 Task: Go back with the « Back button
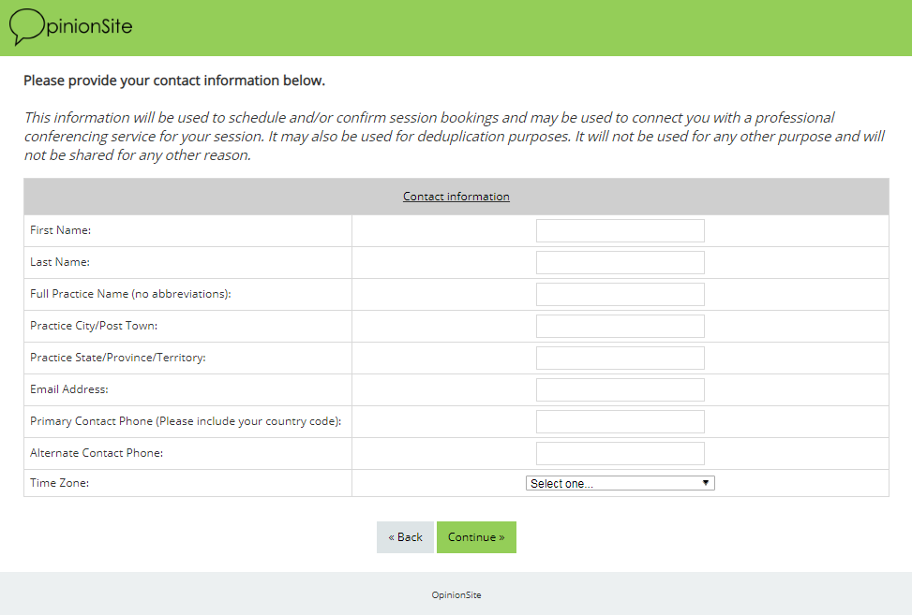[406, 537]
